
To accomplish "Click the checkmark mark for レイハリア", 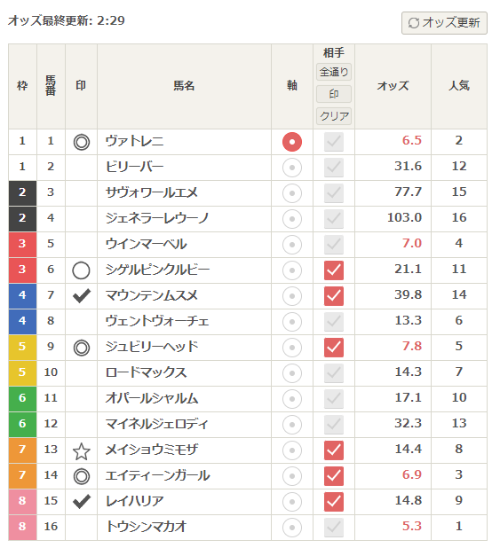I will click(x=81, y=502).
